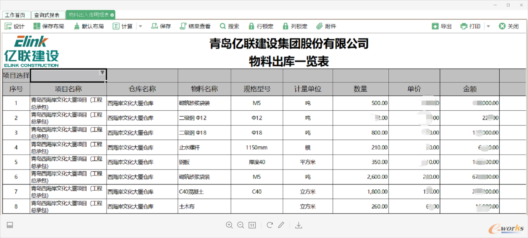Click row number 7 cell
The width and height of the screenshot is (528, 238).
coord(16,192)
